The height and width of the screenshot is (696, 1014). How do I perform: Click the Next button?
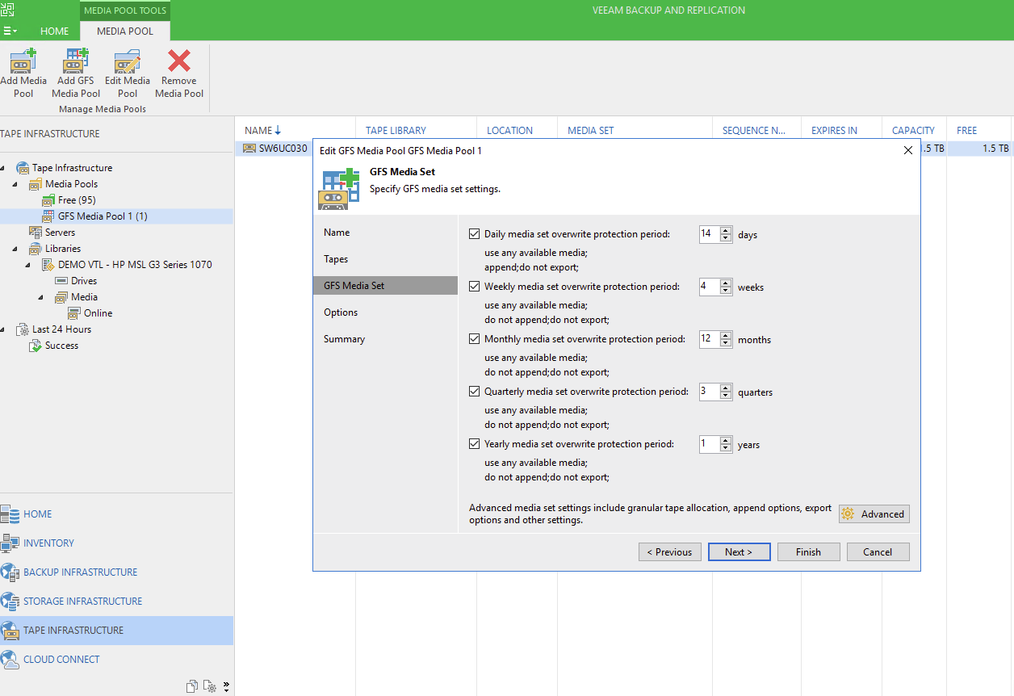coord(738,552)
